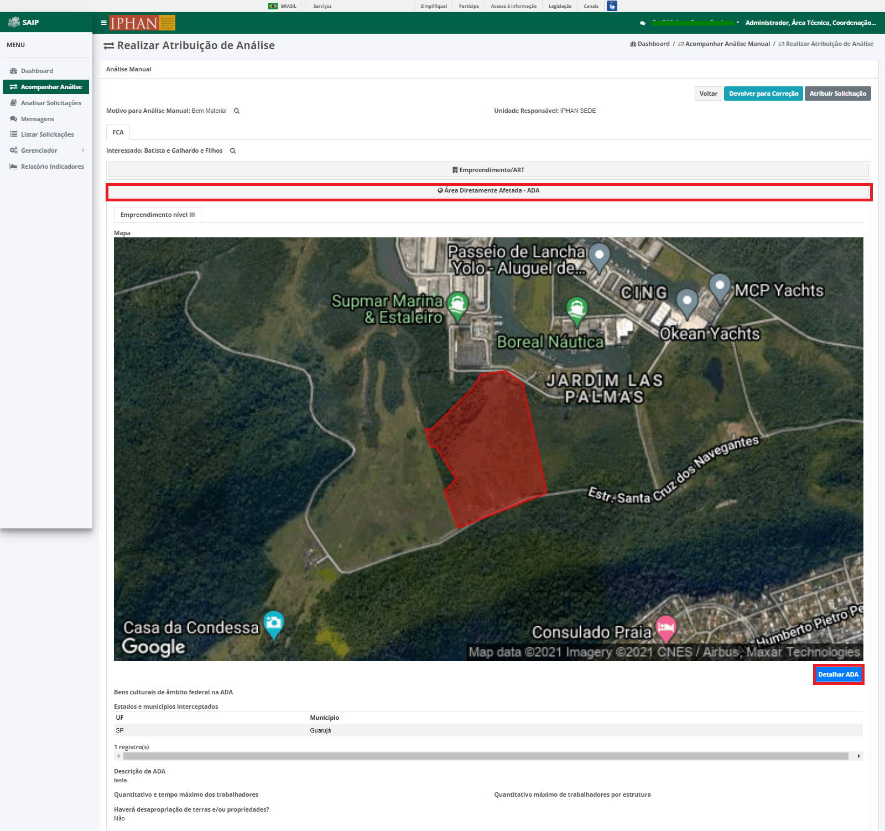Image resolution: width=885 pixels, height=831 pixels.
Task: Open Simplifique! in top bar
Action: pyautogui.click(x=434, y=6)
